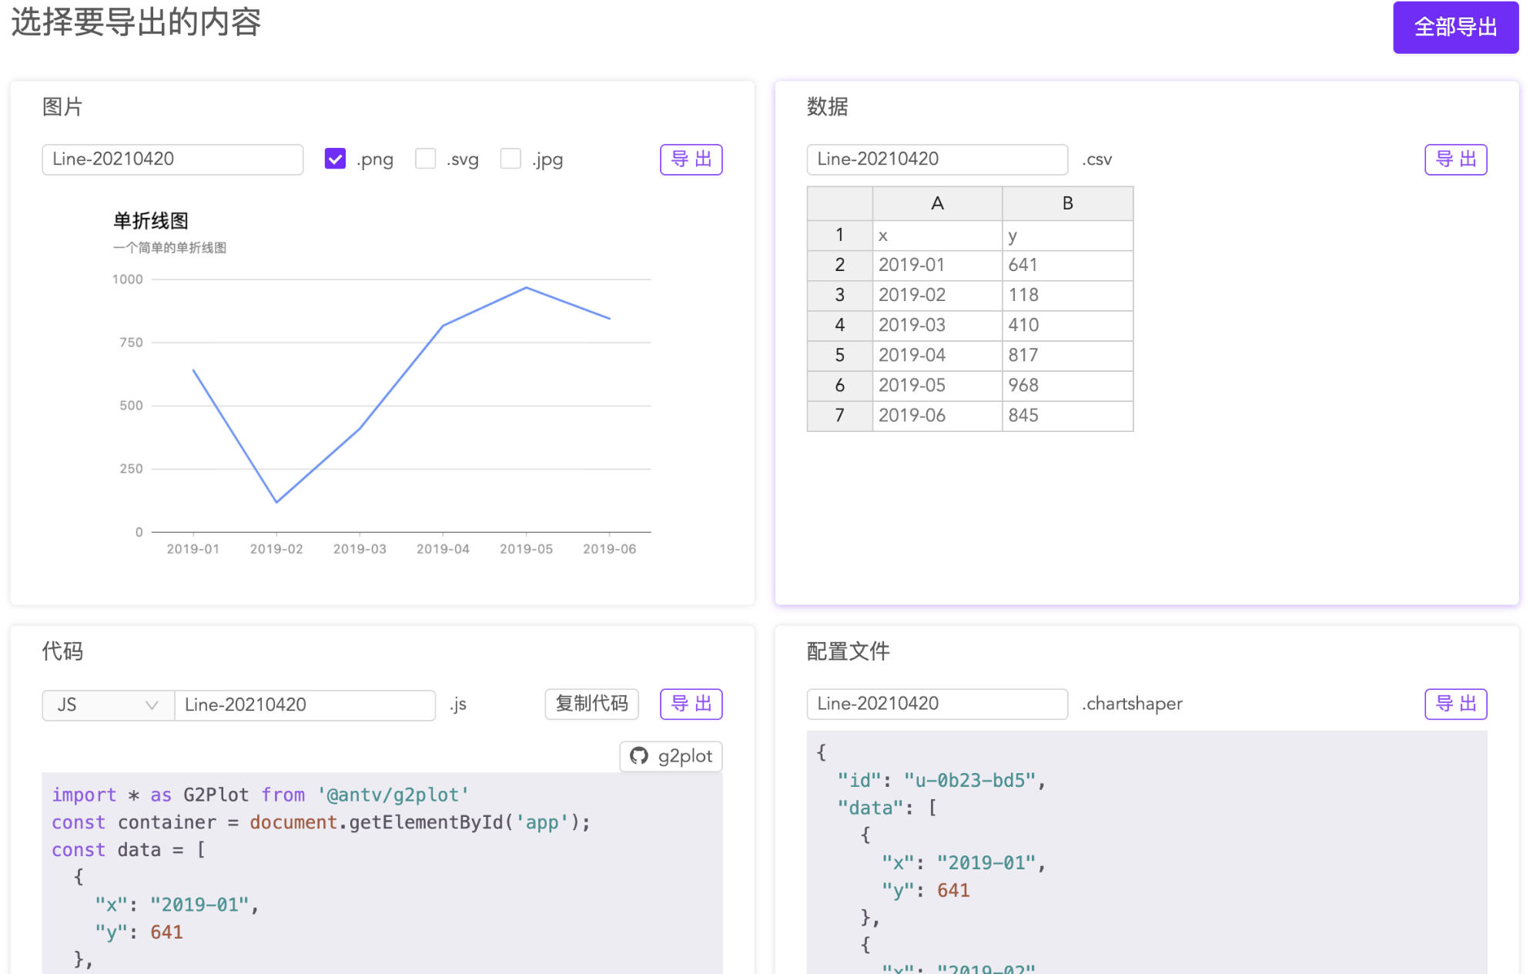Click cell with value 118

(x=1067, y=295)
